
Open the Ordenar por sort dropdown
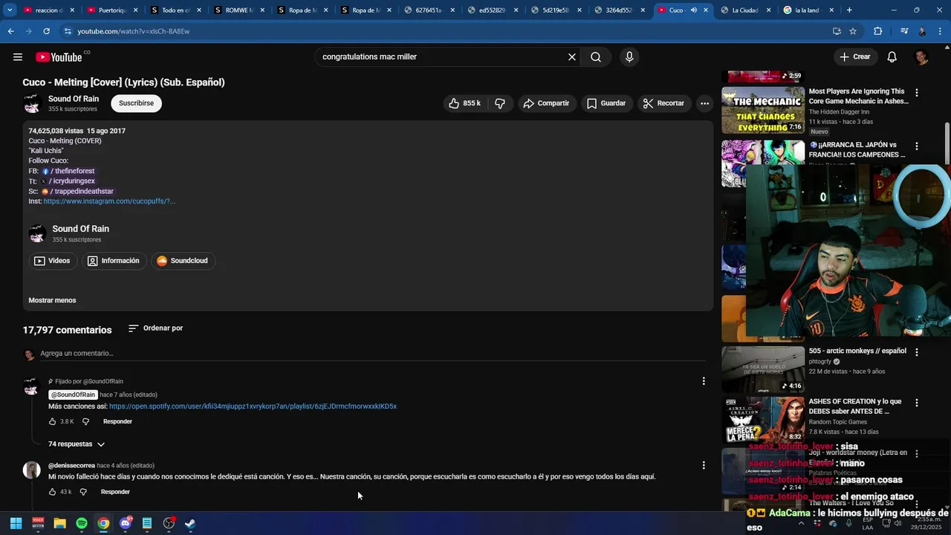coord(155,328)
